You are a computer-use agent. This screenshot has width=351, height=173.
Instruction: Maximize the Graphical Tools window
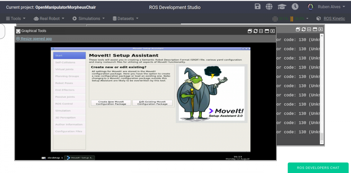[x=267, y=31]
